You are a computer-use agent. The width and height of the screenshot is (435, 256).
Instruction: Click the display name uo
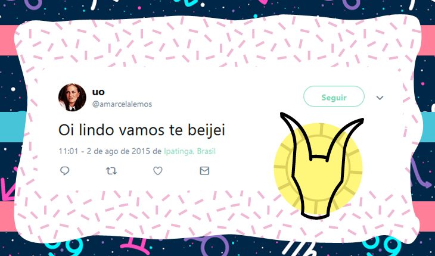point(98,92)
